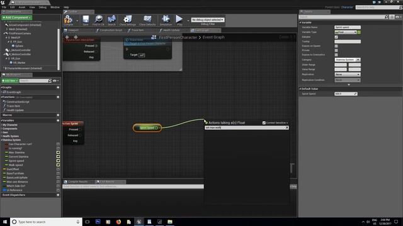Open the Search toolbar icon
The width and height of the screenshot is (403, 226).
[x=111, y=20]
